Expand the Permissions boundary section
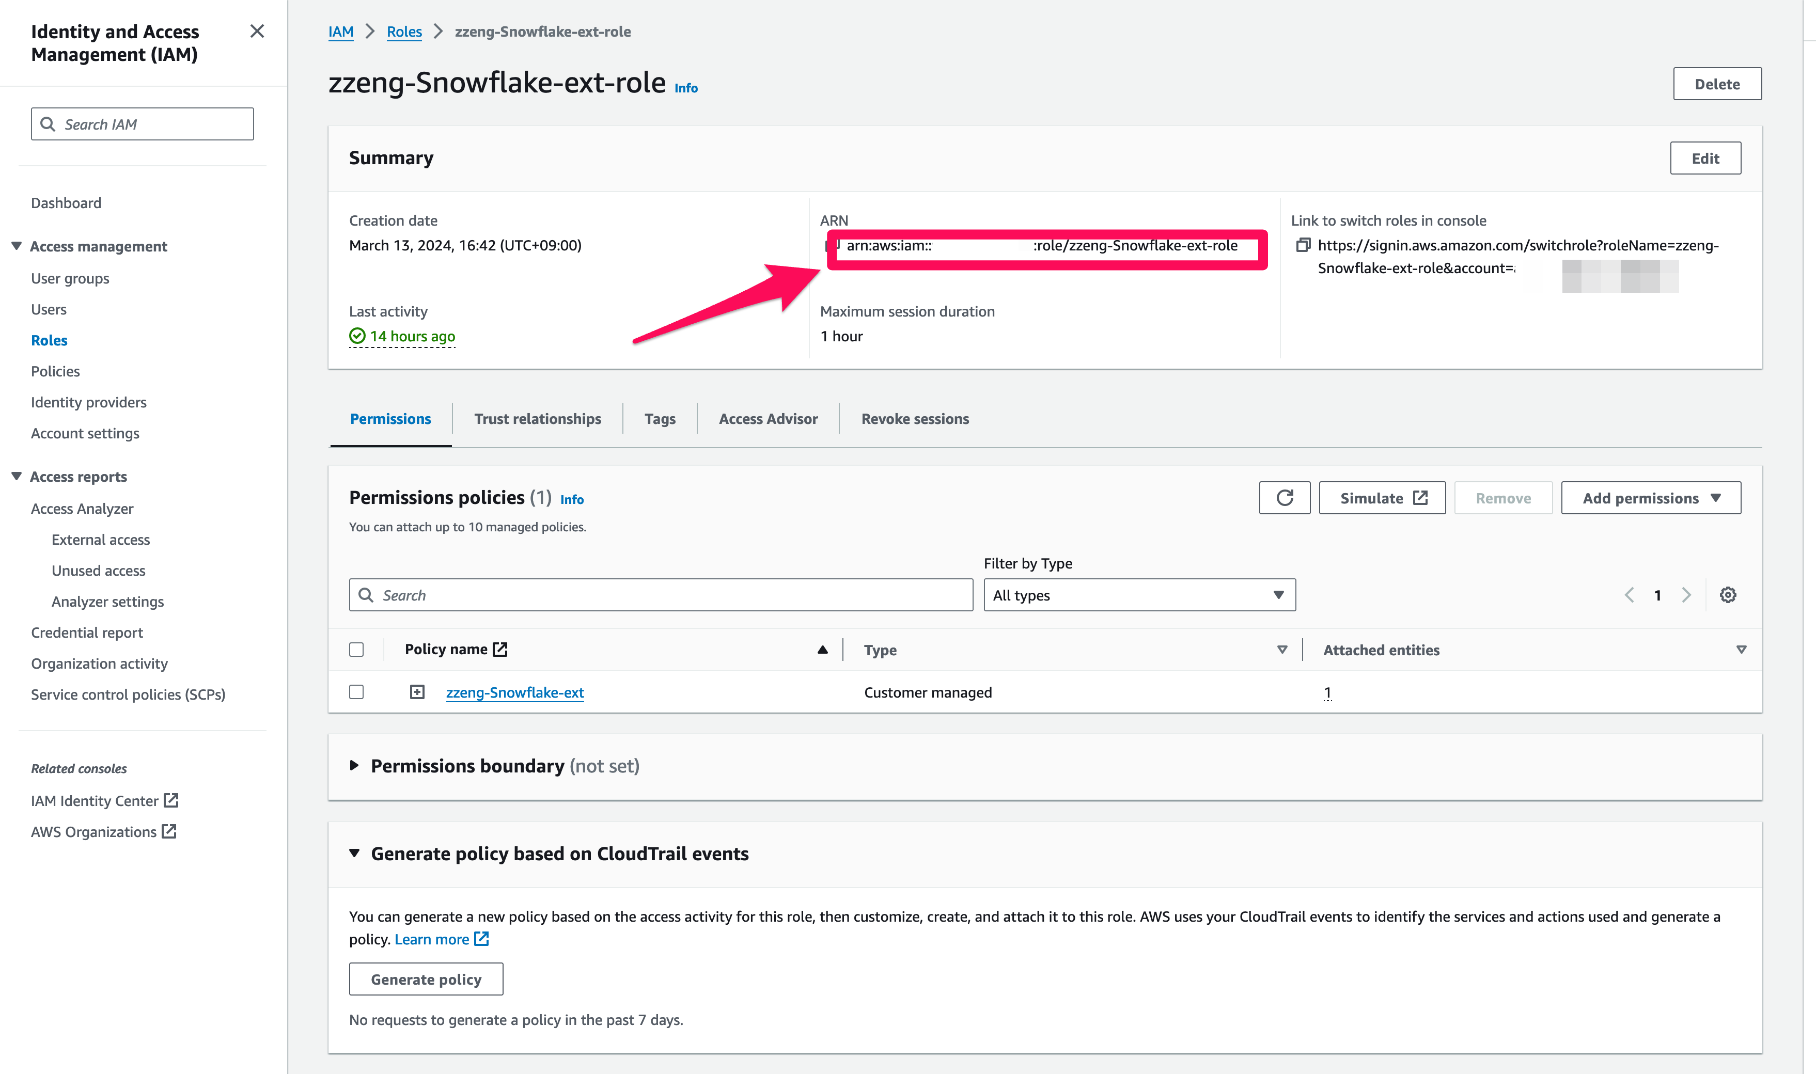Viewport: 1816px width, 1074px height. pyautogui.click(x=354, y=766)
